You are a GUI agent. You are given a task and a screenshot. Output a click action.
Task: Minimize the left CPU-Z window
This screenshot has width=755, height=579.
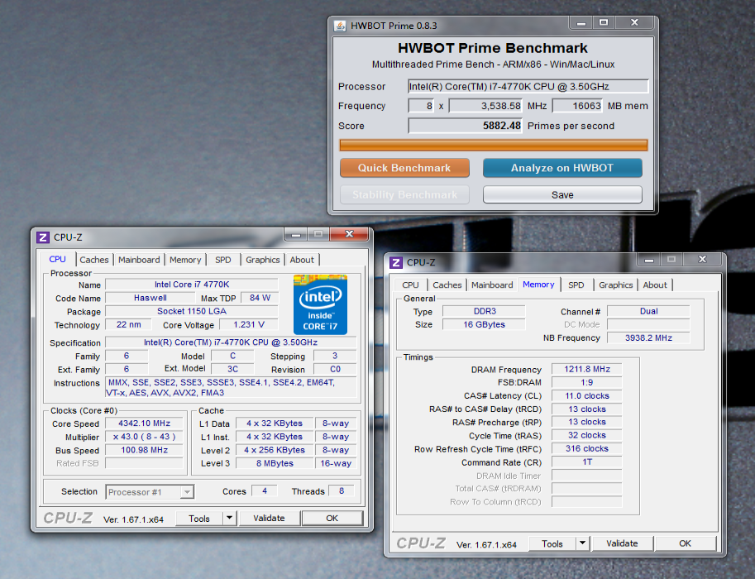296,234
